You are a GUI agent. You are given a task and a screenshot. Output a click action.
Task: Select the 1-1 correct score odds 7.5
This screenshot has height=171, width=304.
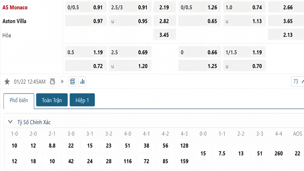(222, 154)
